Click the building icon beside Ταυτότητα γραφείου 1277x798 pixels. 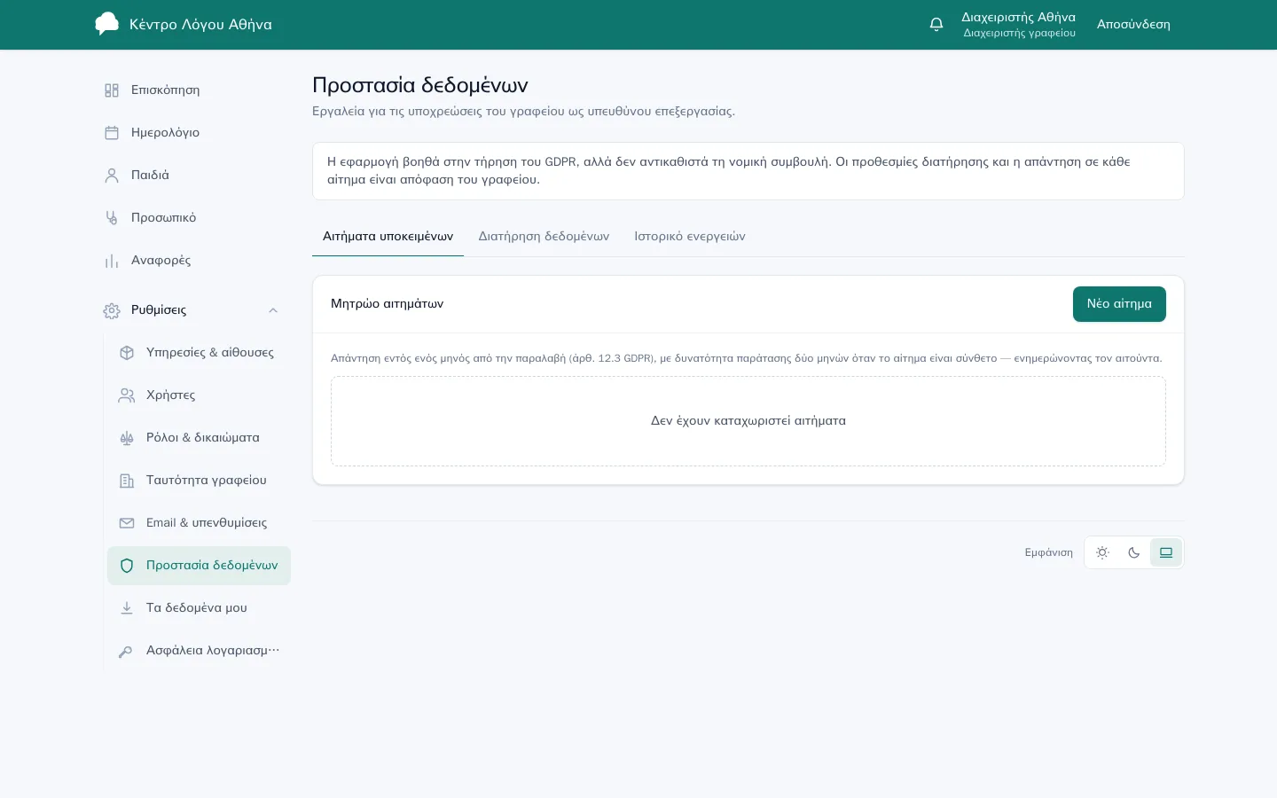click(127, 481)
